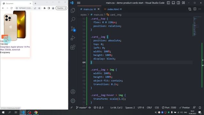Open the Run and Debug view
Viewport: 204px width, 115px height.
(73, 38)
